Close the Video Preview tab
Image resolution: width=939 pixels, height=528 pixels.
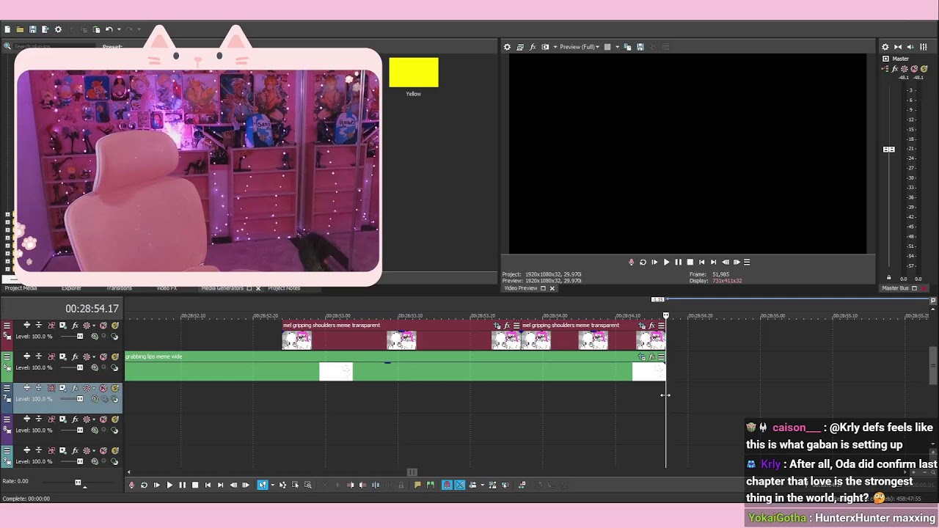(552, 288)
